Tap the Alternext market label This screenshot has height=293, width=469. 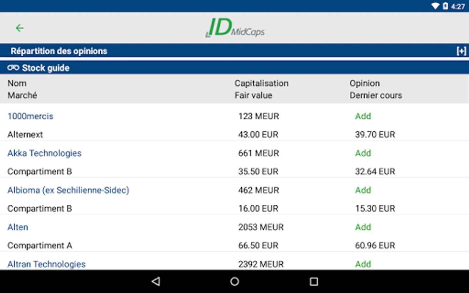25,135
